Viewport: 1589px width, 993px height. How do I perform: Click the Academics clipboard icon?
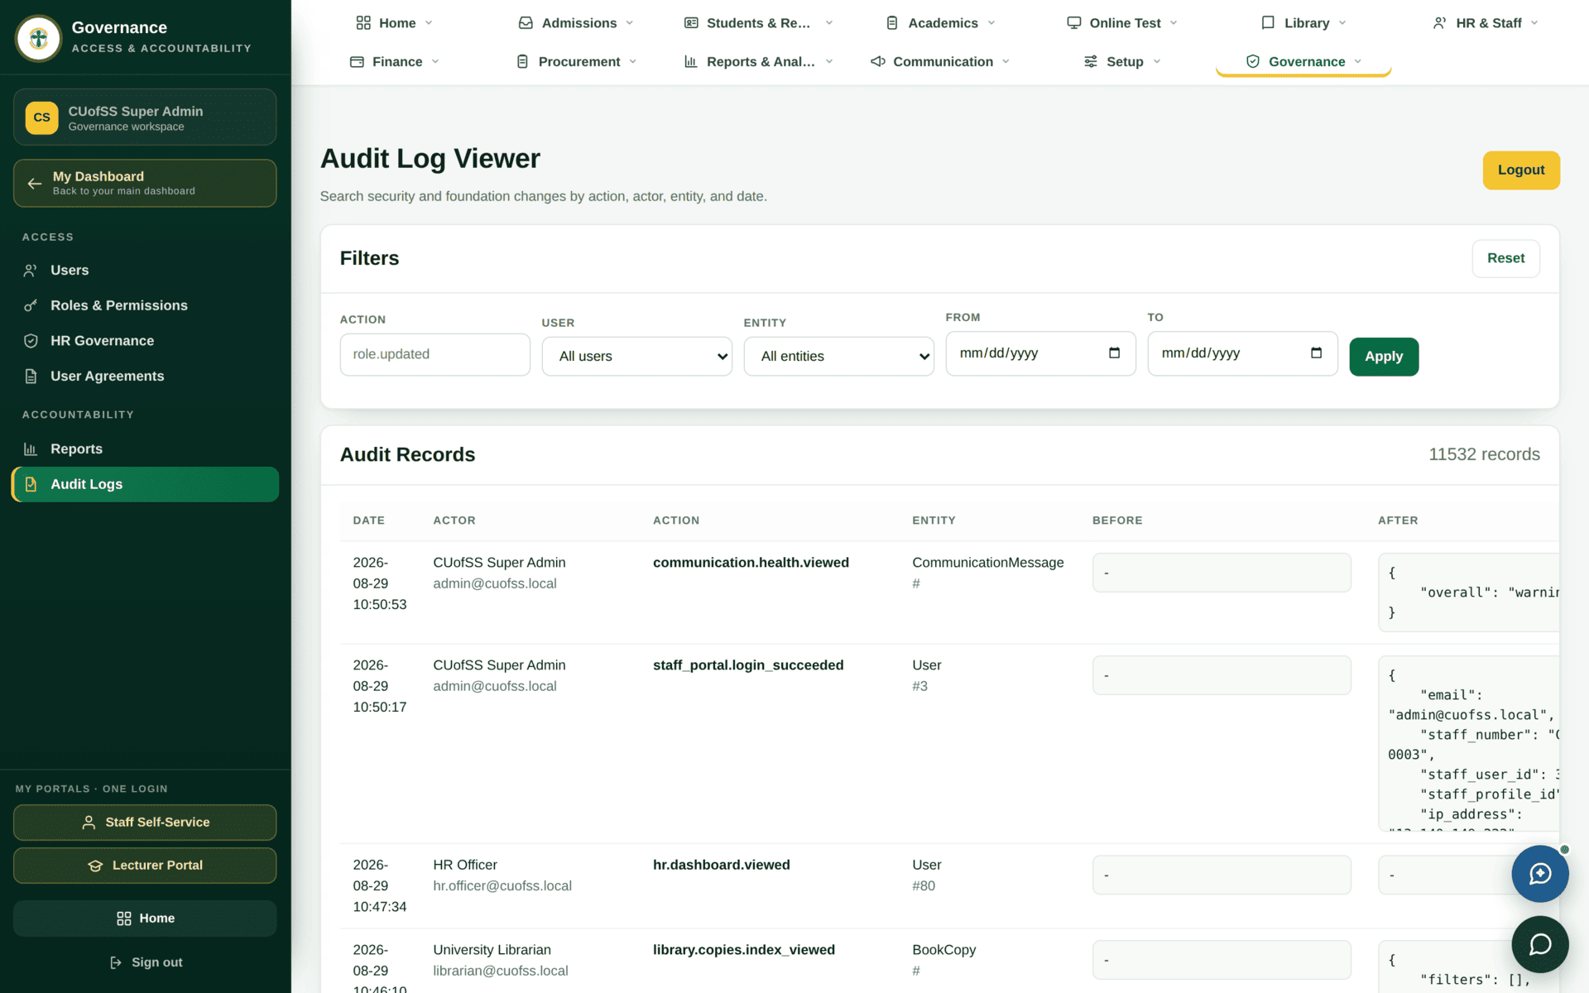892,23
